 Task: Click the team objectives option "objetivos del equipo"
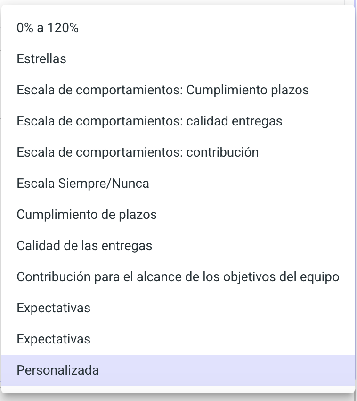point(178,277)
